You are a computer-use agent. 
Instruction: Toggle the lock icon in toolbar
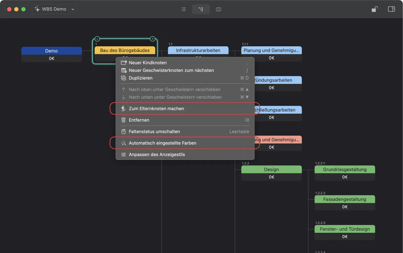[x=374, y=9]
